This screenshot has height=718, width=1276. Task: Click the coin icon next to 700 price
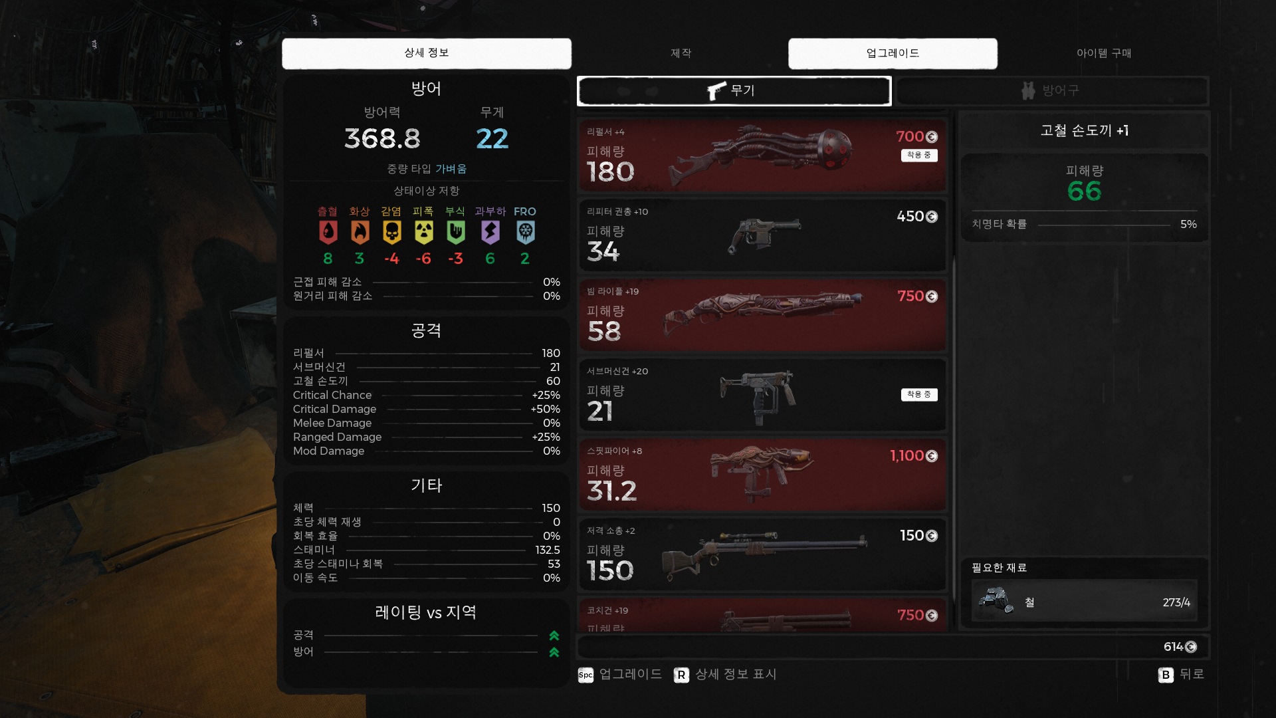(932, 137)
